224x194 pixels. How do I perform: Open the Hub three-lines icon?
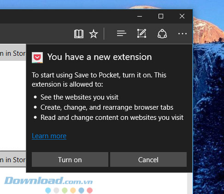(122, 33)
